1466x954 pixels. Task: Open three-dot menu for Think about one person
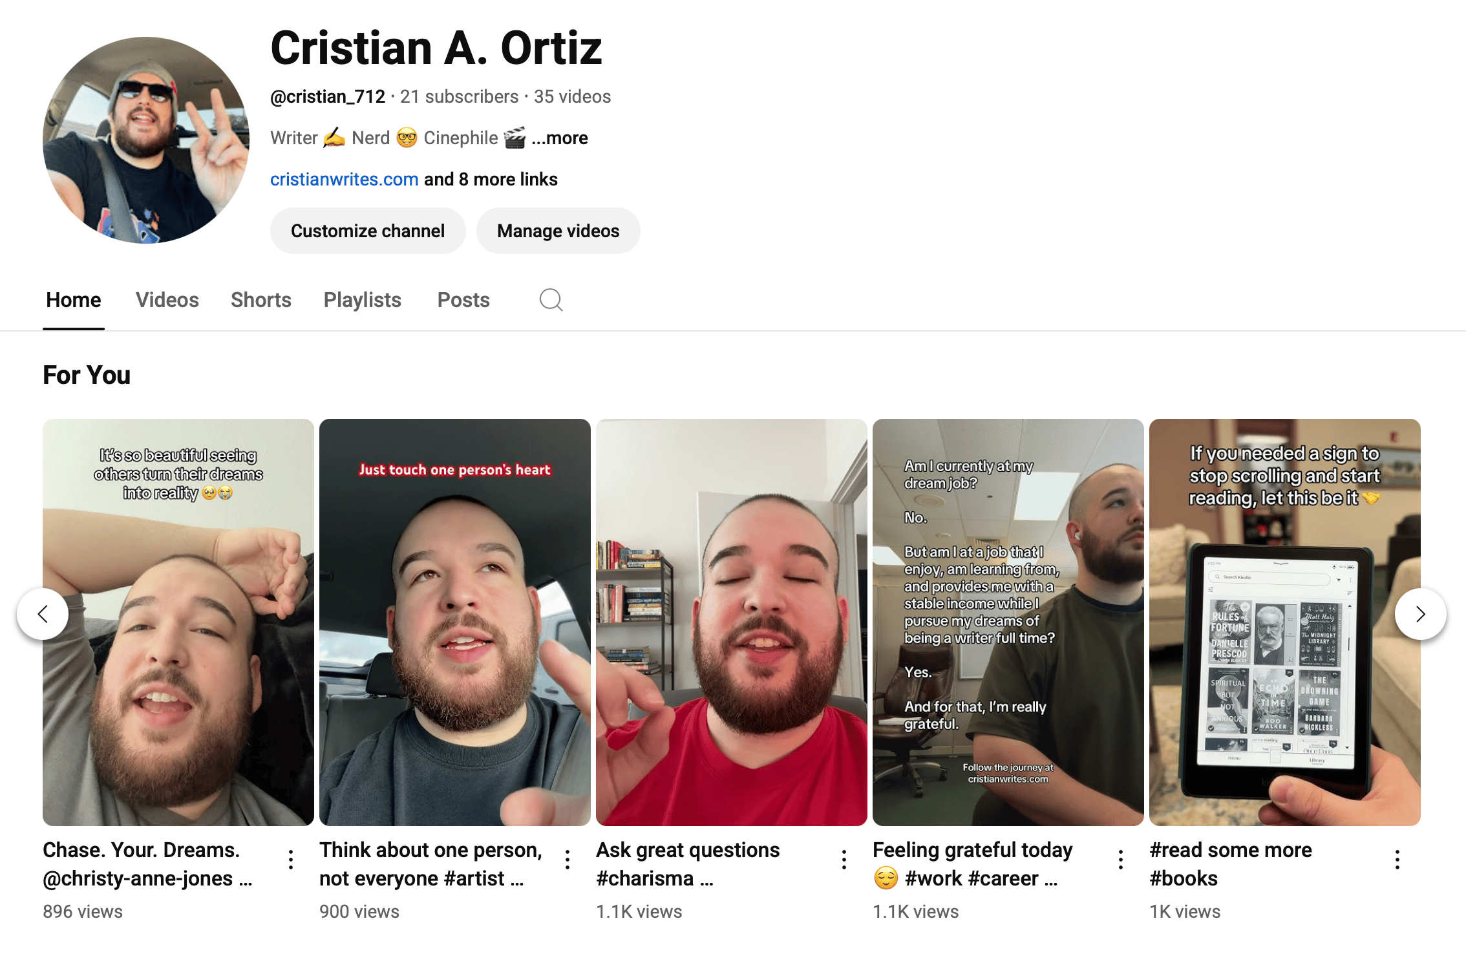point(568,860)
